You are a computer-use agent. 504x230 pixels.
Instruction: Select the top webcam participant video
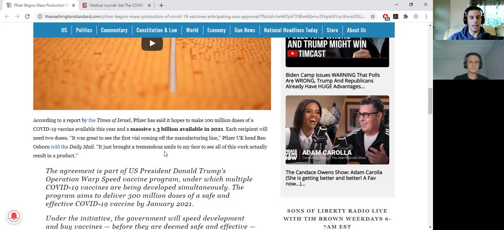tap(468, 20)
